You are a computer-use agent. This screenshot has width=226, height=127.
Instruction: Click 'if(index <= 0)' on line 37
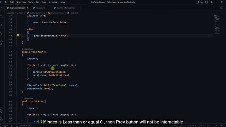tap(37, 16)
